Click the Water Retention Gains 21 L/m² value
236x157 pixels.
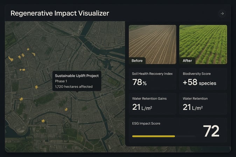point(142,107)
